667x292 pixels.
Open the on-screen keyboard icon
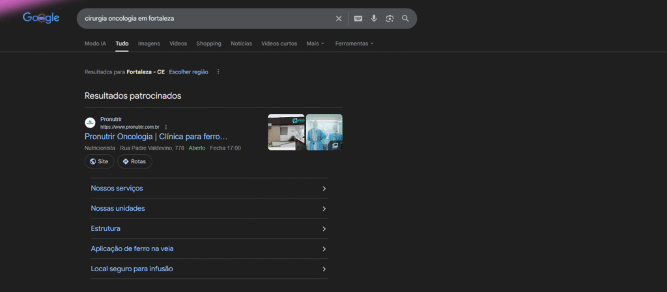coord(358,19)
